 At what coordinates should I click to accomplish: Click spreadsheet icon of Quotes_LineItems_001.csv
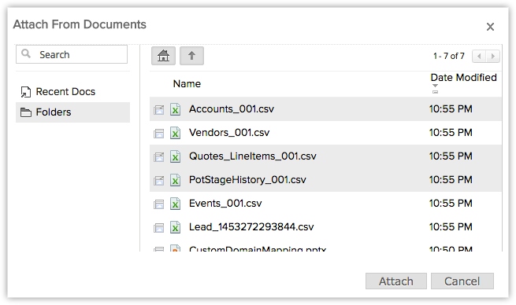point(175,156)
